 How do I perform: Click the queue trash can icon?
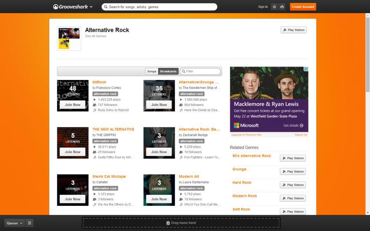tap(29, 223)
